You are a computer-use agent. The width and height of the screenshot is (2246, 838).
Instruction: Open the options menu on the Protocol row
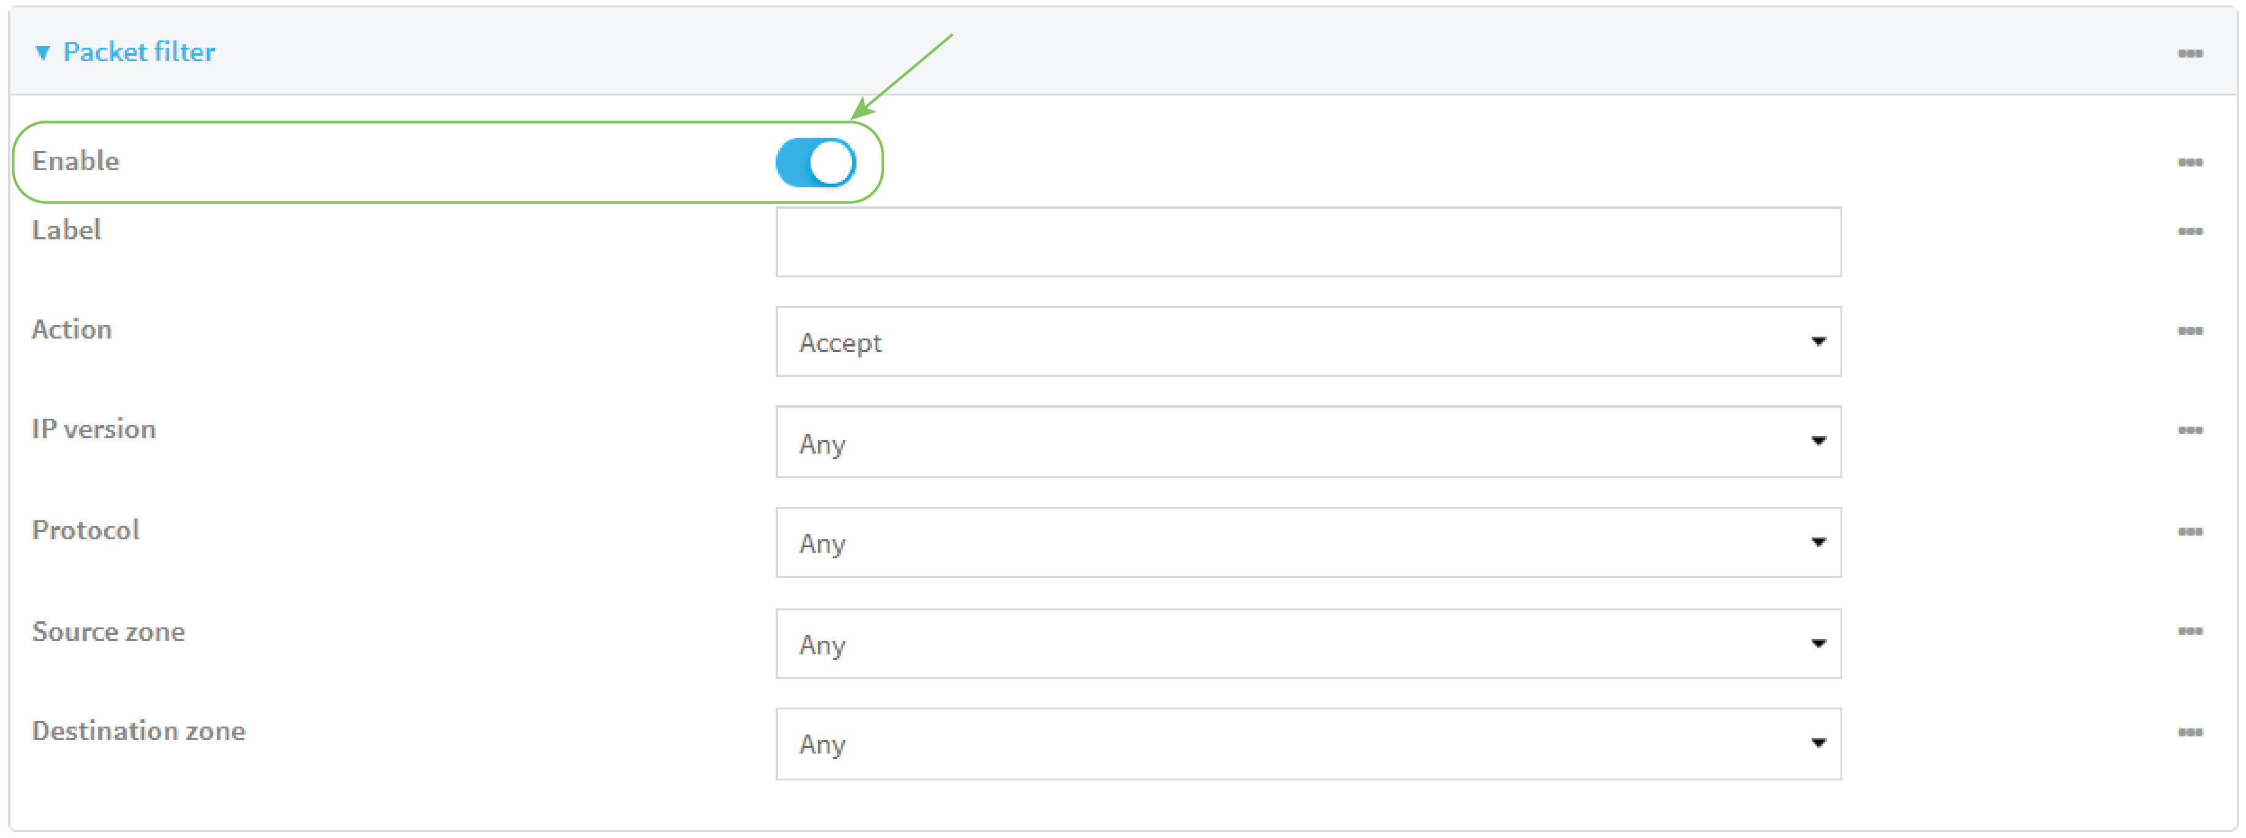[2191, 531]
